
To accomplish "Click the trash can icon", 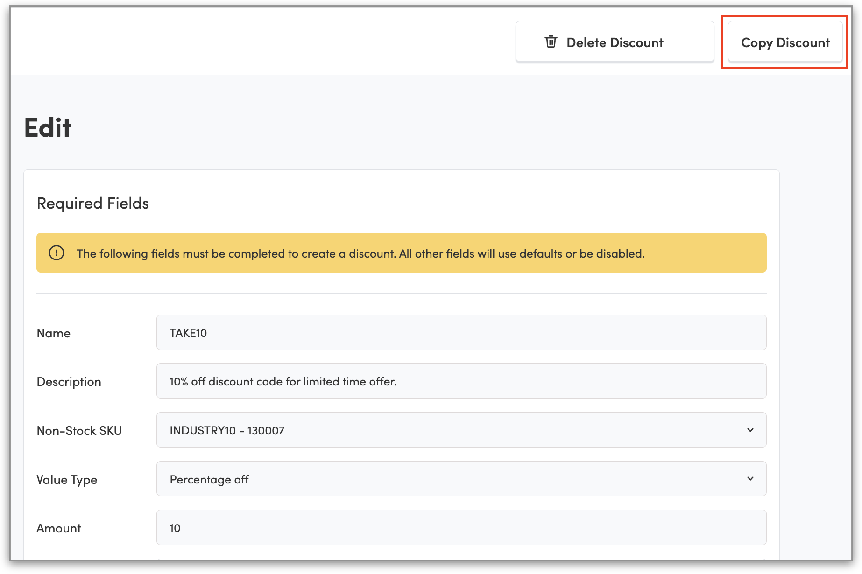I will [x=551, y=42].
